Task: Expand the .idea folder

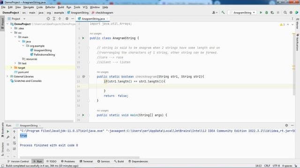Action: 11,28
